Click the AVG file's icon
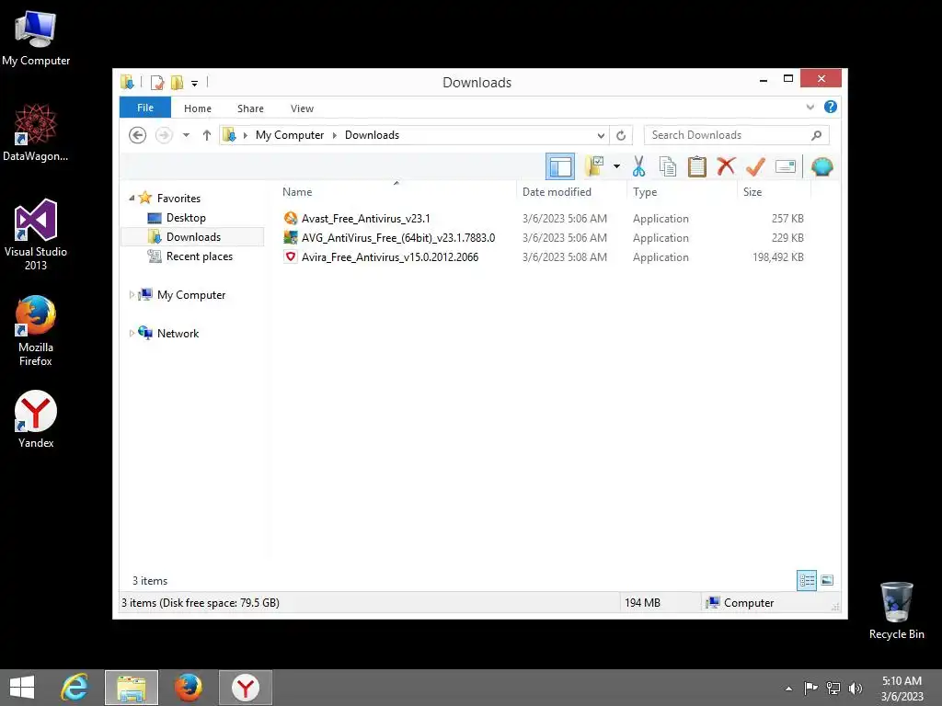This screenshot has height=706, width=942. 291,238
